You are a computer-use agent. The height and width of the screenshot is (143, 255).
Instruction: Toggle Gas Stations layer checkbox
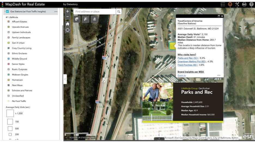click(x=7, y=11)
